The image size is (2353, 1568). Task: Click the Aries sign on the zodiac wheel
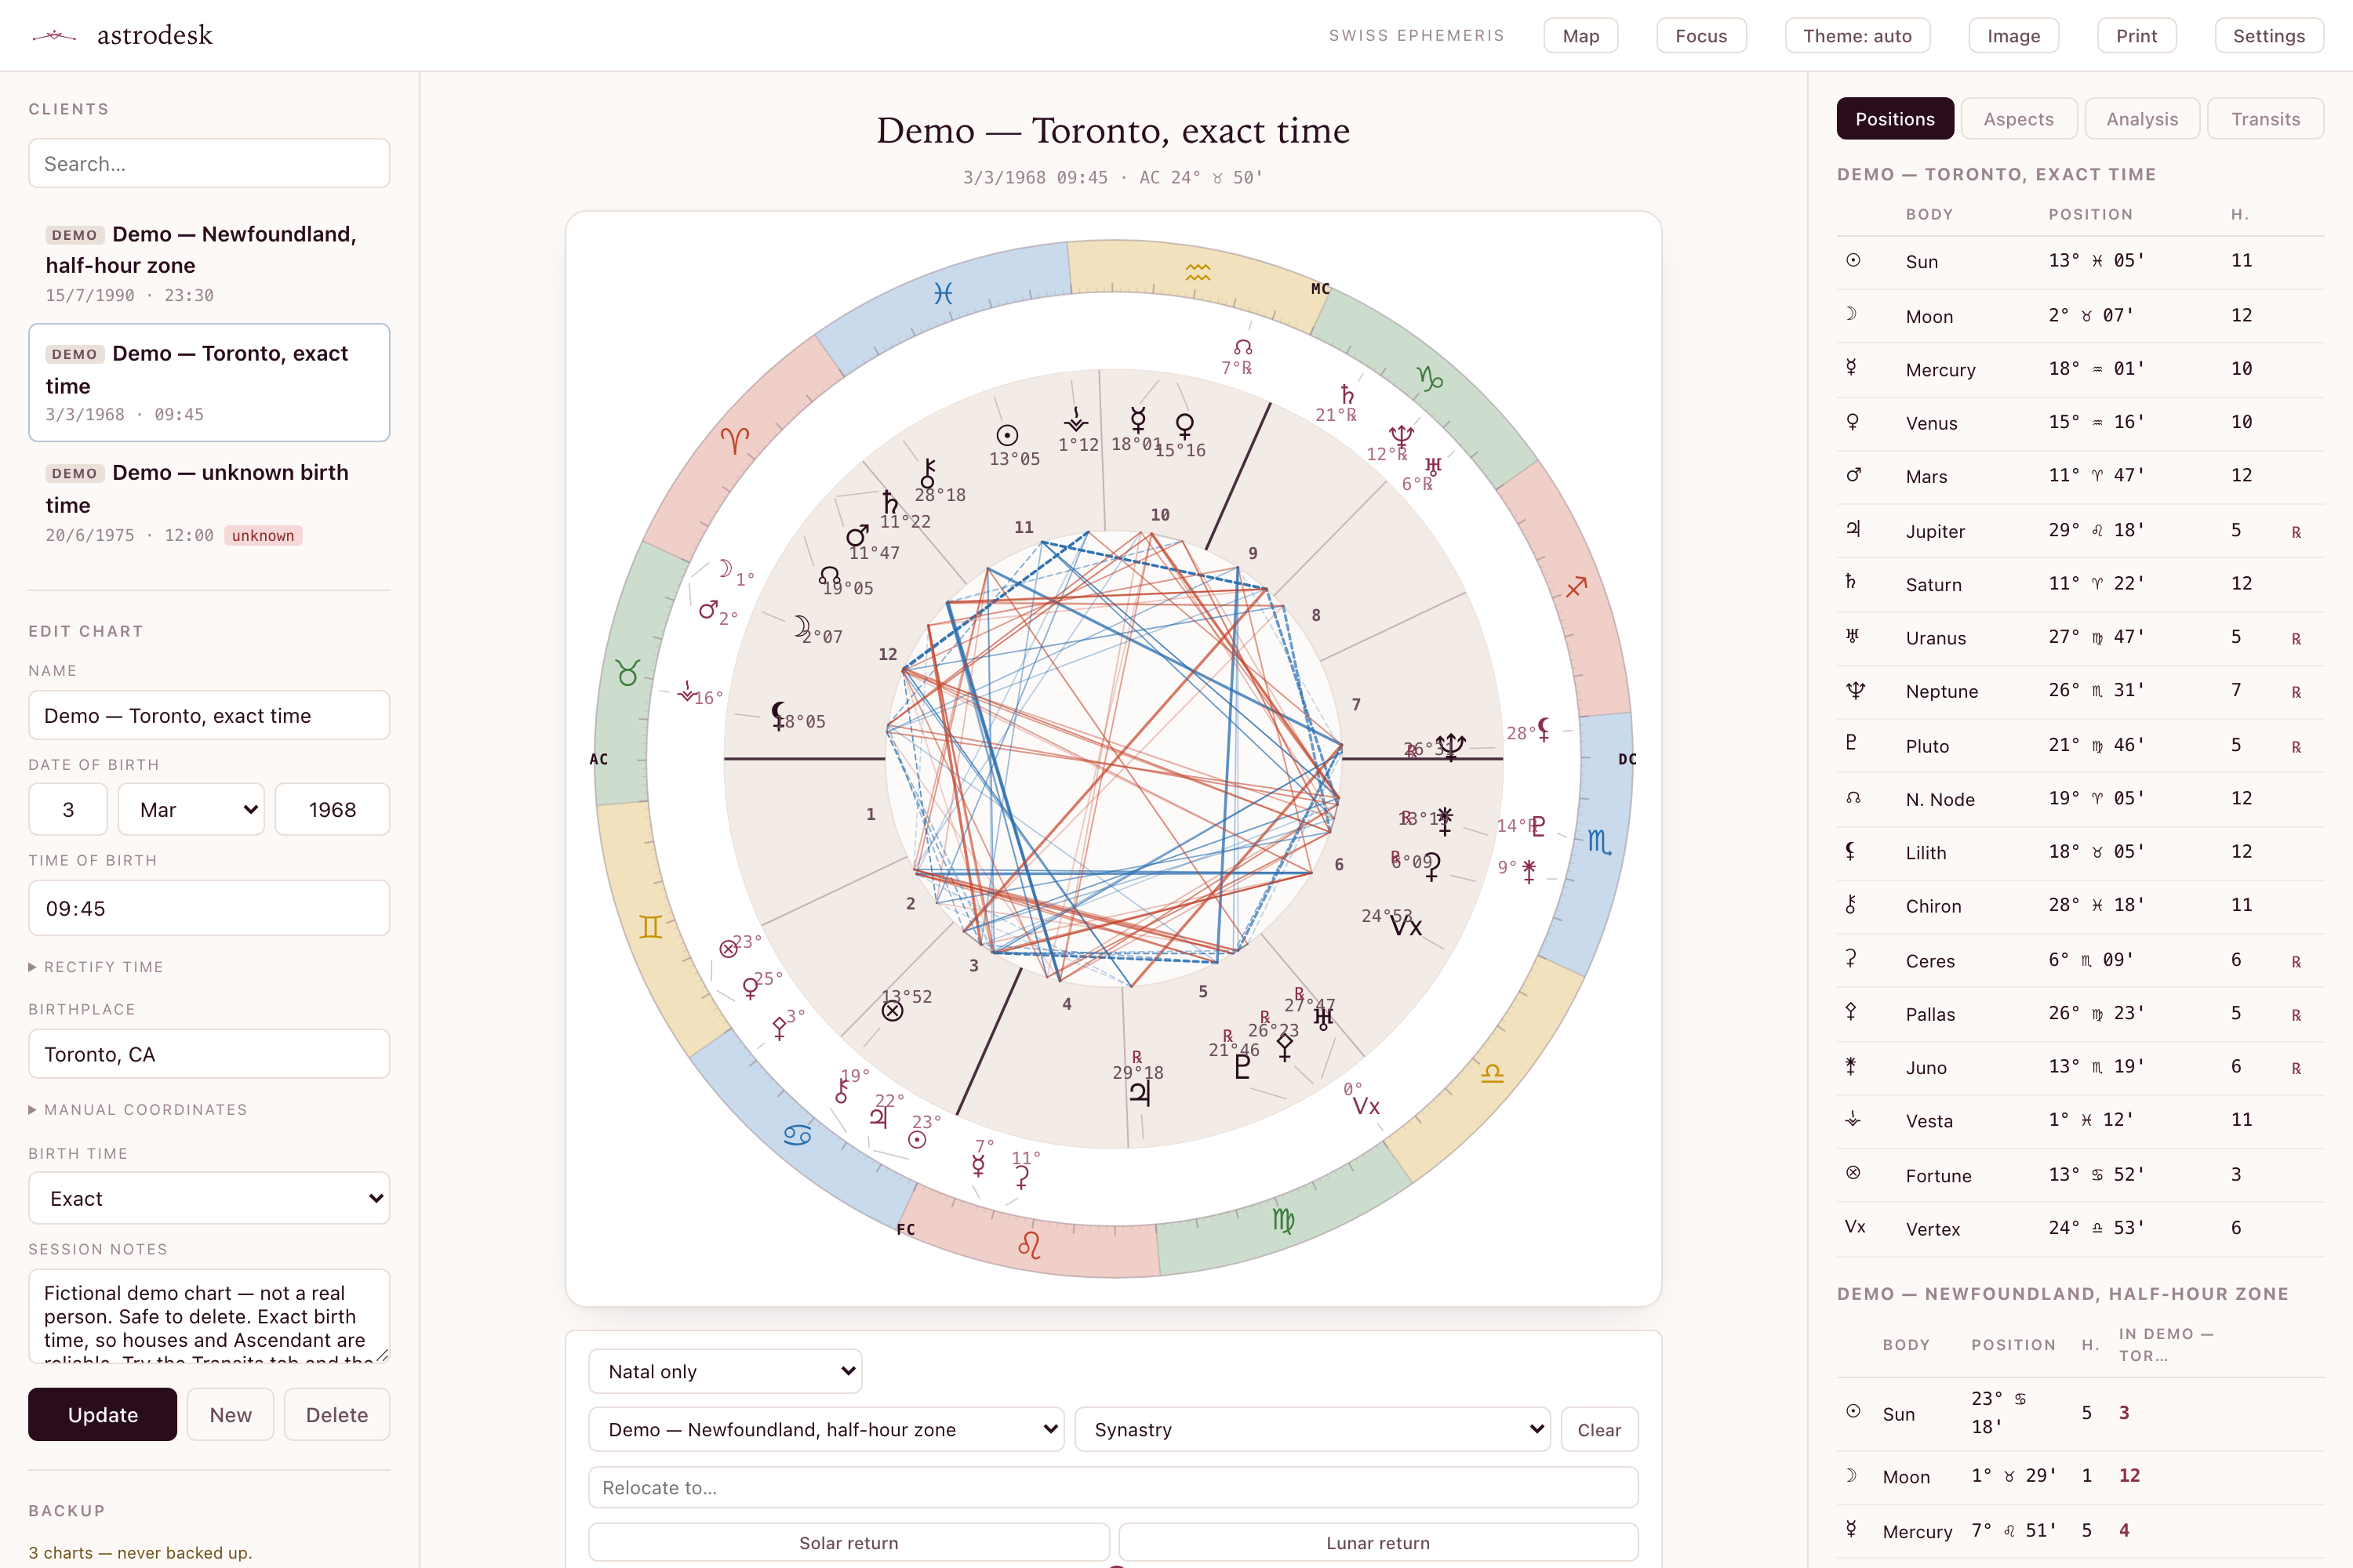tap(734, 441)
